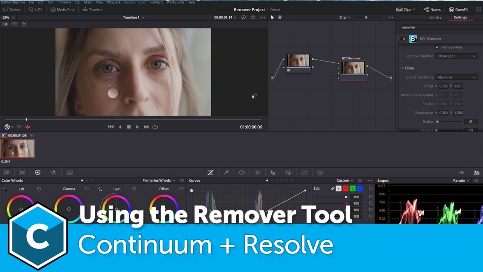Play the clip forward

pos(137,127)
